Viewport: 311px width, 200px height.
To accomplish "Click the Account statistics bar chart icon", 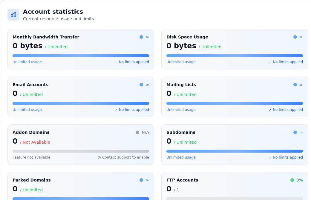I will click(13, 15).
